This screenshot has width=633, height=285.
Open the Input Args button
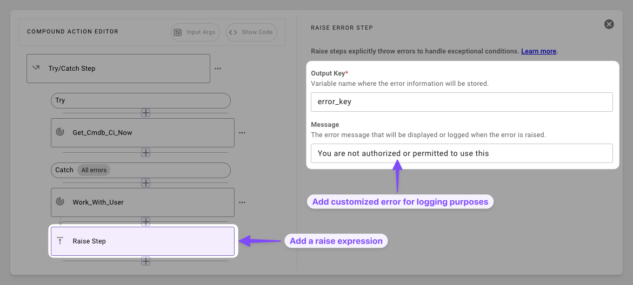[195, 32]
